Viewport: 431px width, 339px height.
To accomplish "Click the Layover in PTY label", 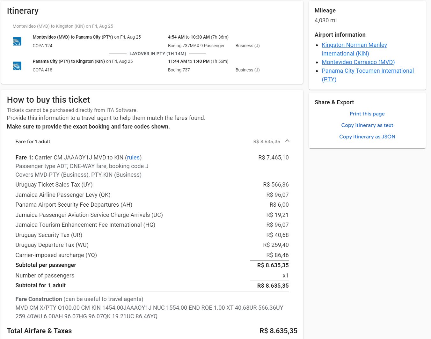I will pos(157,54).
